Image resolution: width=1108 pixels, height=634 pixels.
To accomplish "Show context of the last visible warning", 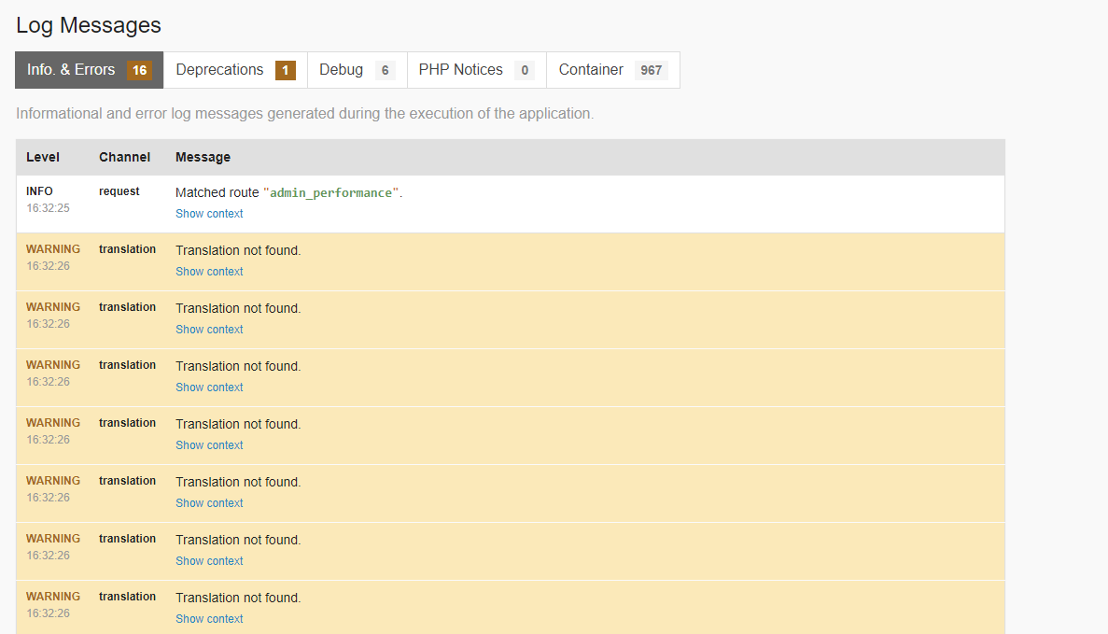I will click(209, 619).
